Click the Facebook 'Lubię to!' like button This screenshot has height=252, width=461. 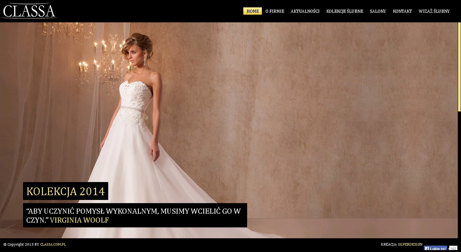(x=435, y=248)
